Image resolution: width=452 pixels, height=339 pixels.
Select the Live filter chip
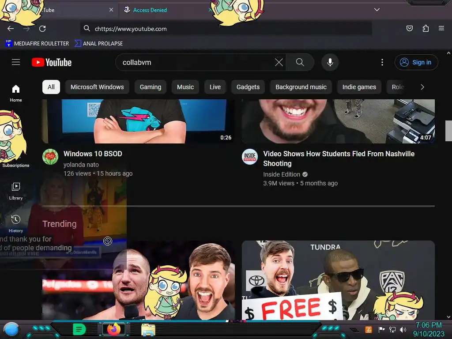click(215, 87)
